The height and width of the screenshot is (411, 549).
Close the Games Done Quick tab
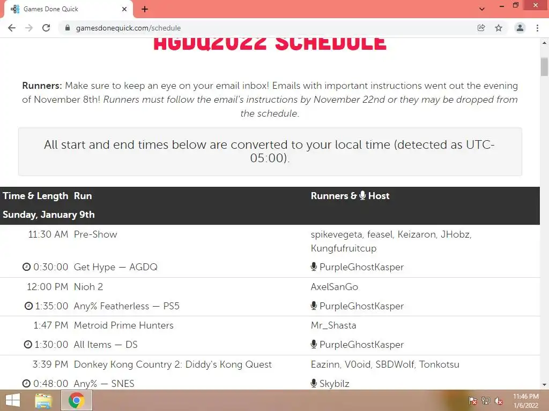(x=124, y=9)
